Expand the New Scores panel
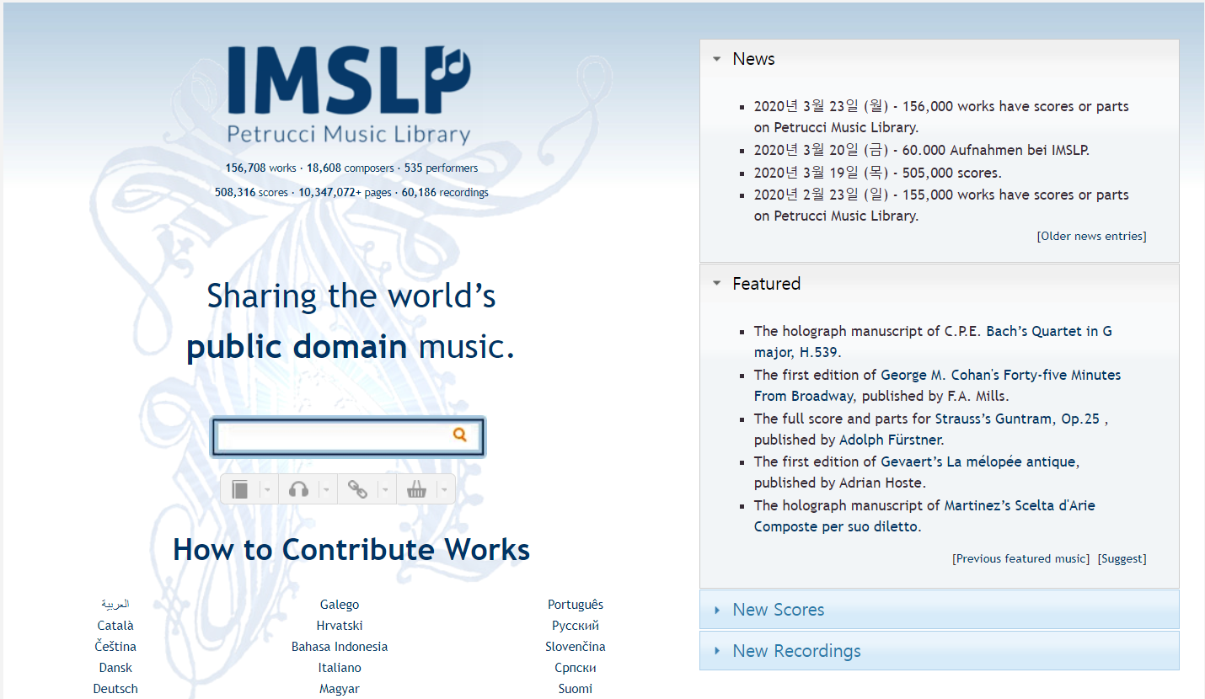 (x=939, y=610)
